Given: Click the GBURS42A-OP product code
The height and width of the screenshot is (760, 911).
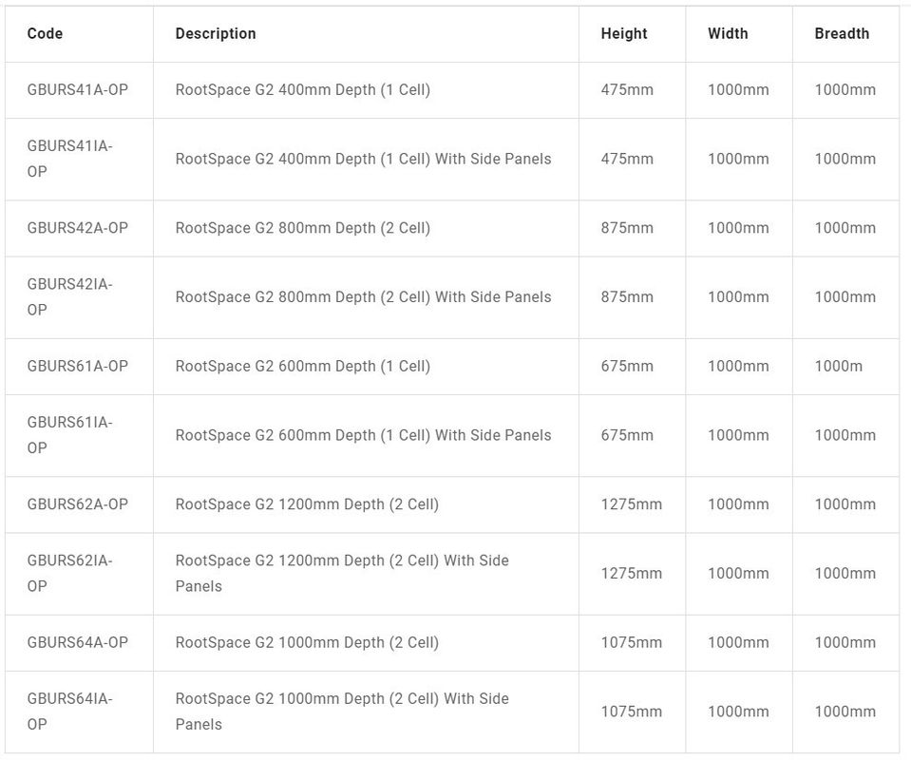Looking at the screenshot, I should pyautogui.click(x=77, y=228).
